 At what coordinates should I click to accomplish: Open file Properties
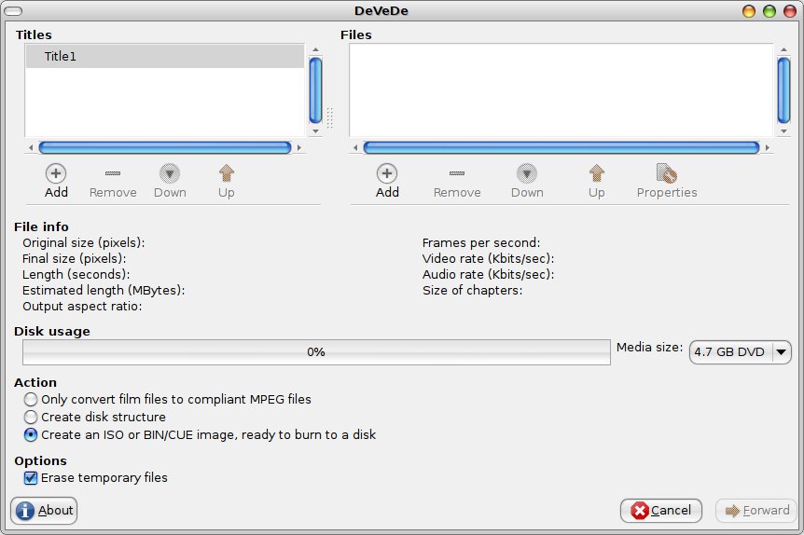tap(667, 182)
